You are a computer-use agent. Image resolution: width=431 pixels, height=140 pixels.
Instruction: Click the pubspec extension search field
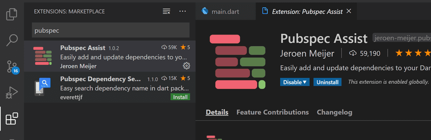tap(110, 30)
